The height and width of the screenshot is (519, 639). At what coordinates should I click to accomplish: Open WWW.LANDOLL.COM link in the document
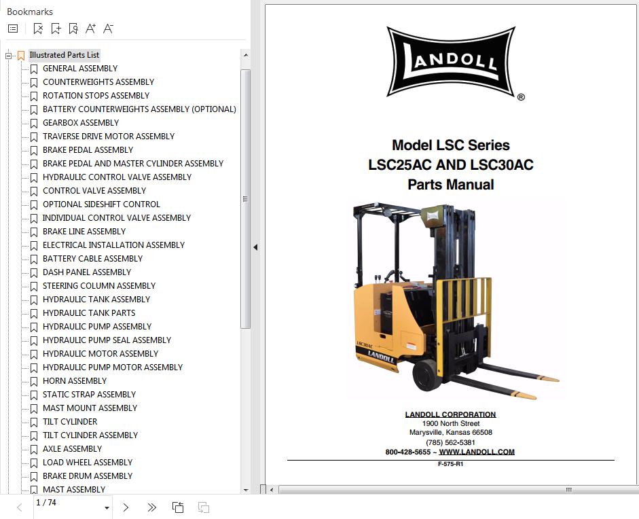click(x=477, y=451)
